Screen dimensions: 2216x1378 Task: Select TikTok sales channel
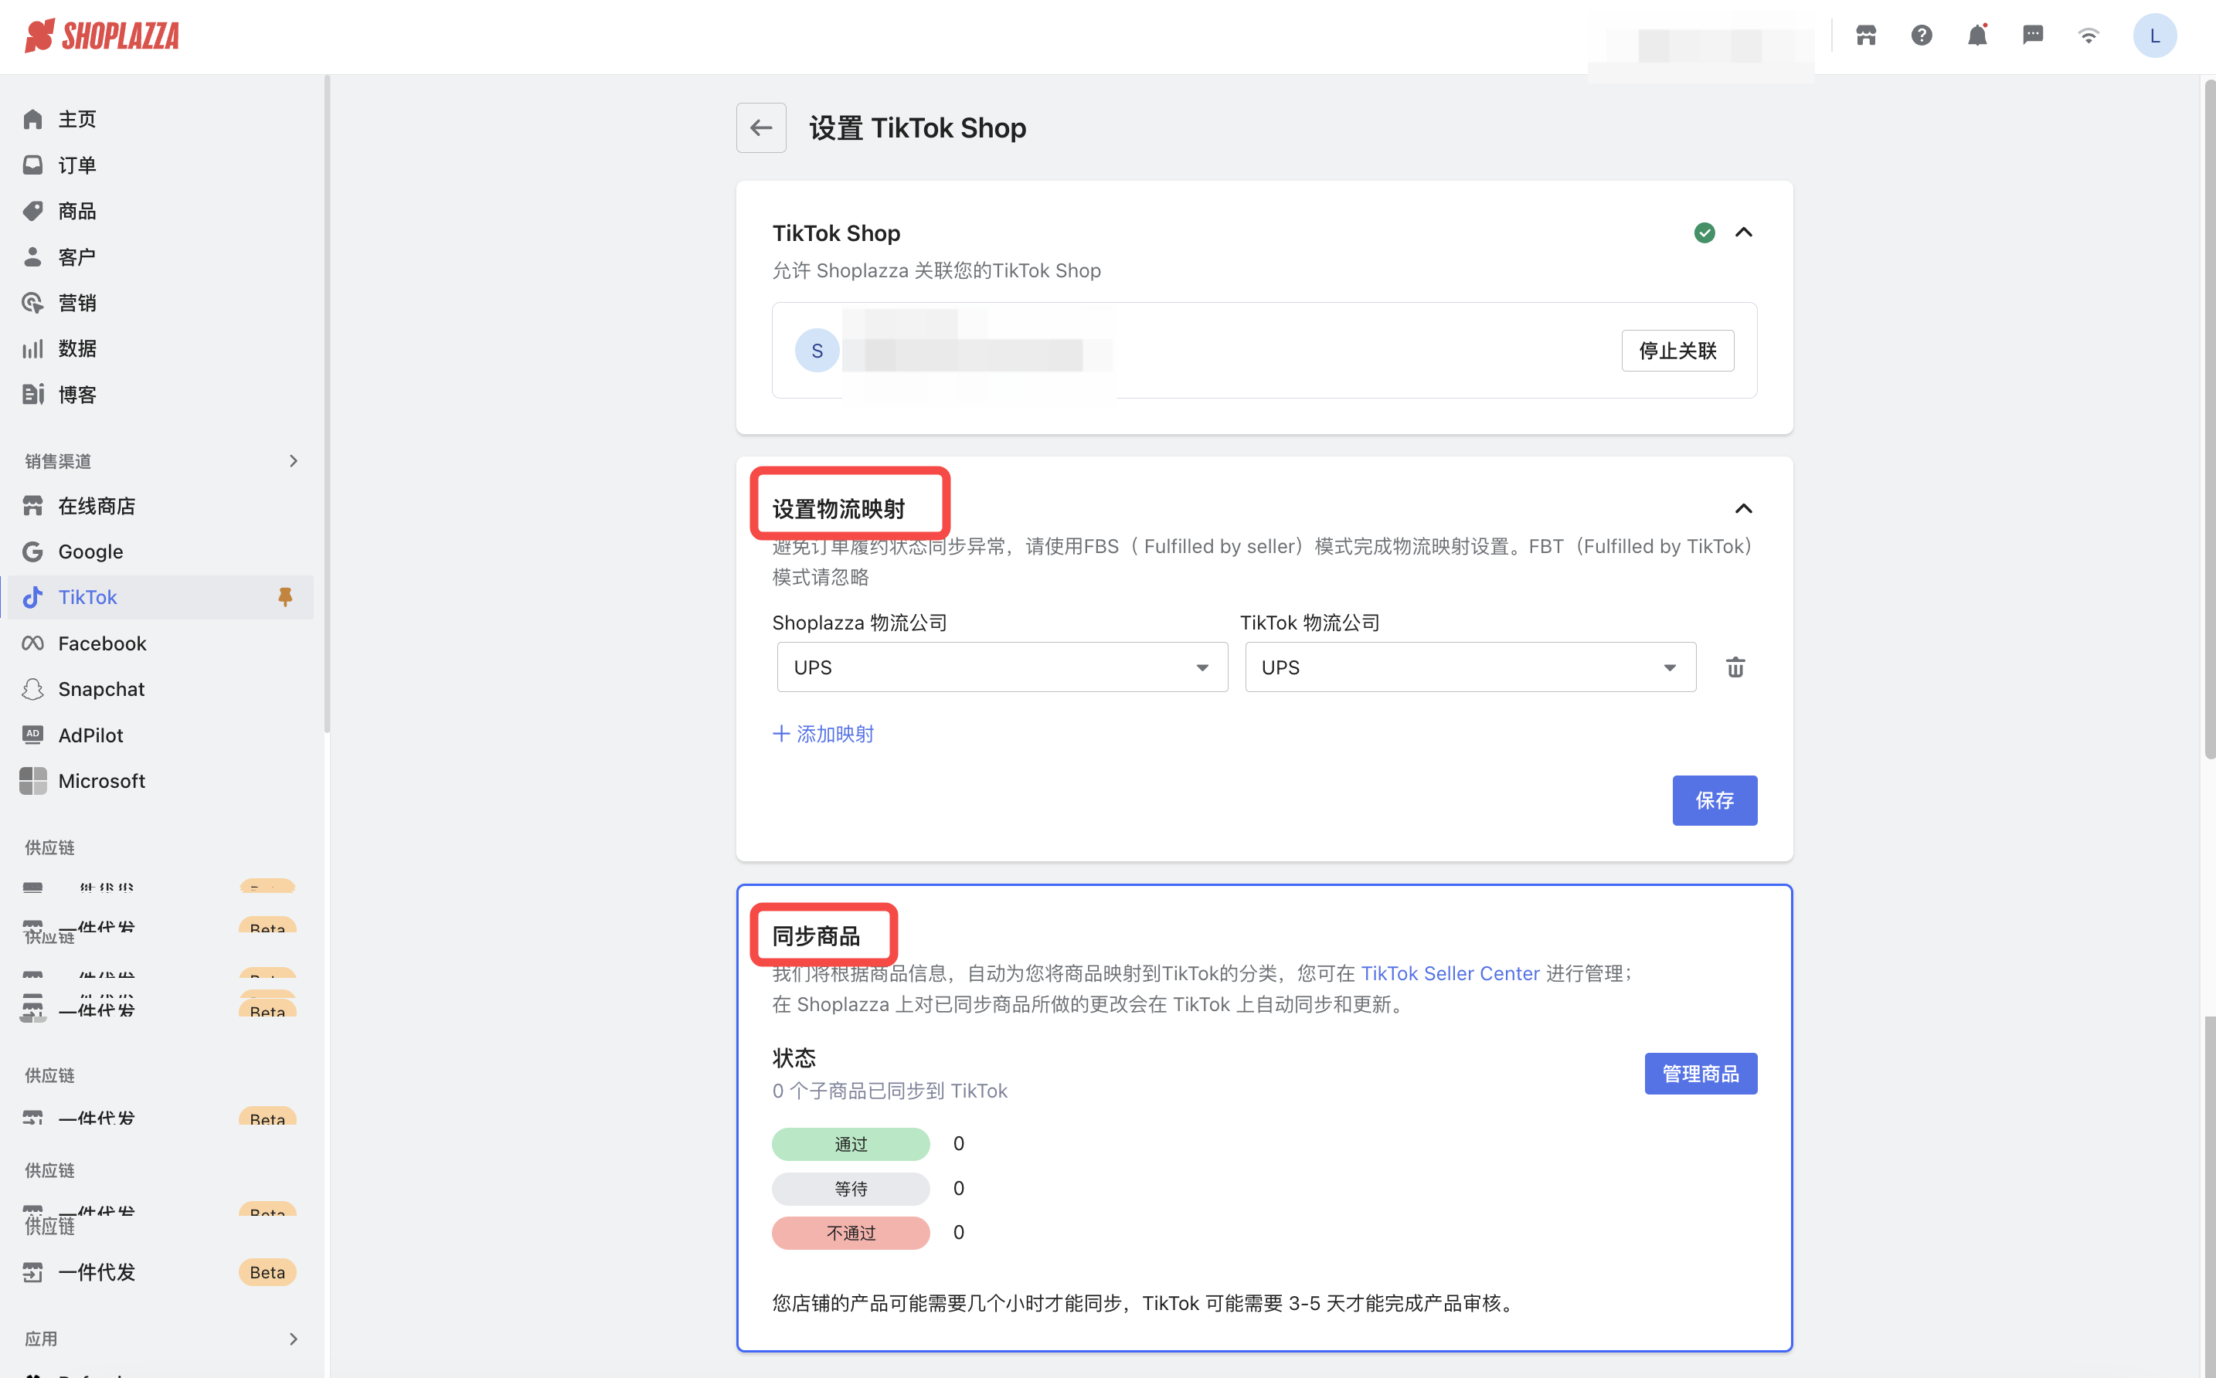pos(161,597)
